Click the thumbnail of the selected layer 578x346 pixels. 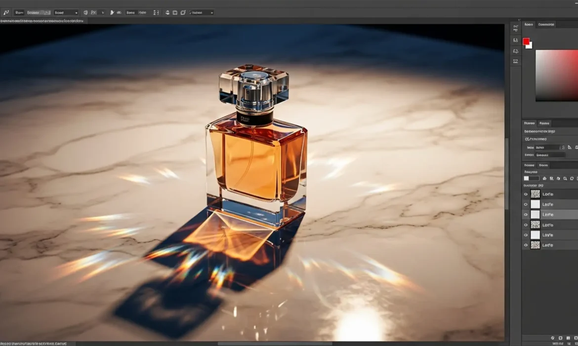point(535,214)
